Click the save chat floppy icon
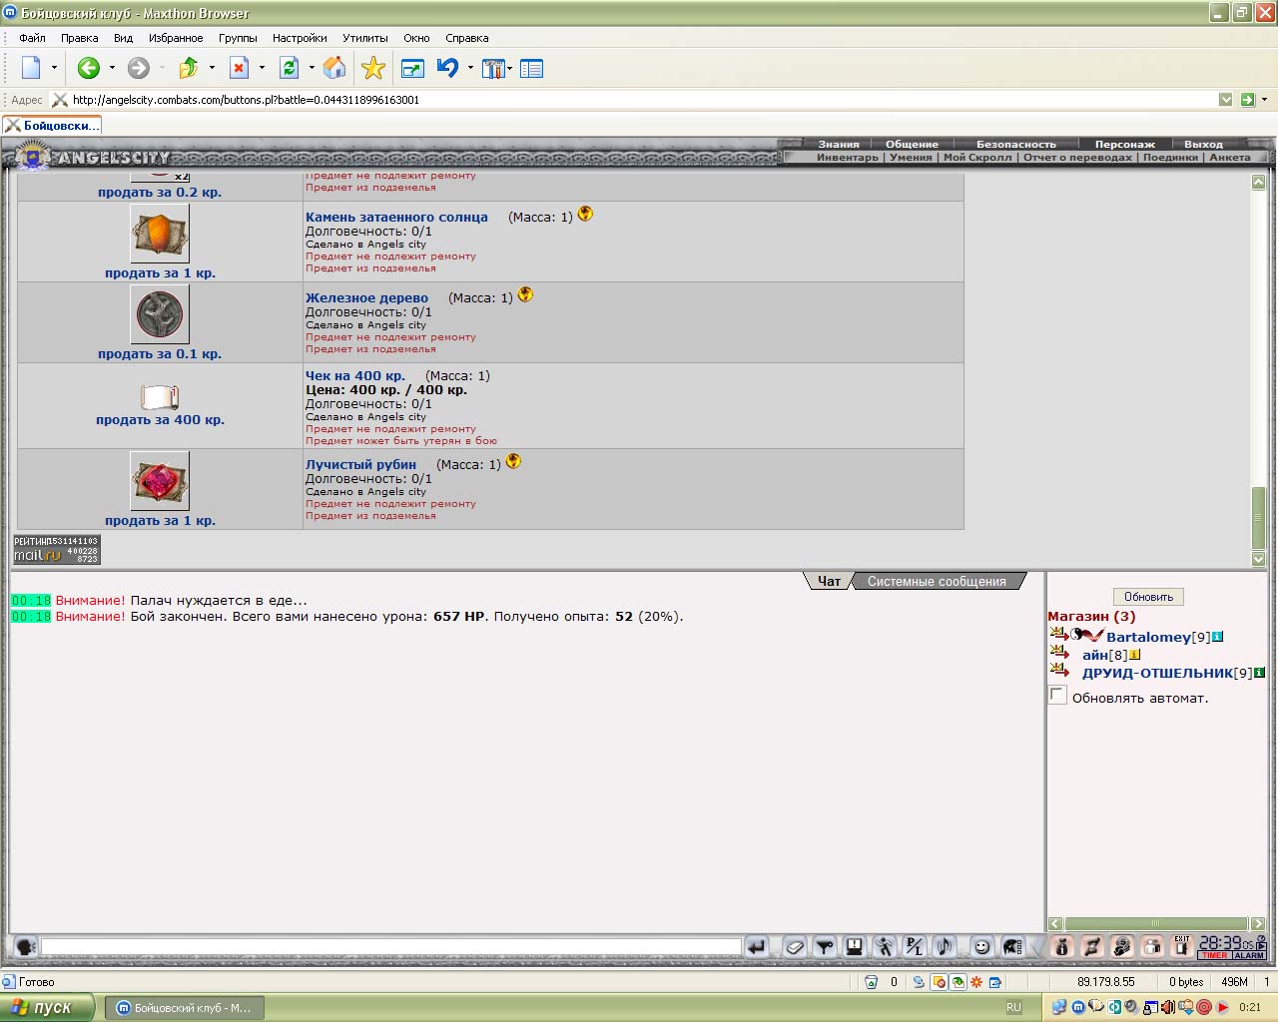Screen dimensions: 1278x1022 pos(855,946)
